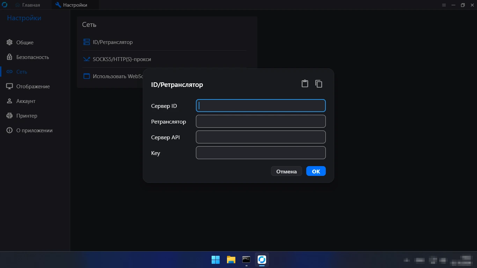Click the SOCKS5/HTTP(S)-прокси row text

click(x=122, y=59)
